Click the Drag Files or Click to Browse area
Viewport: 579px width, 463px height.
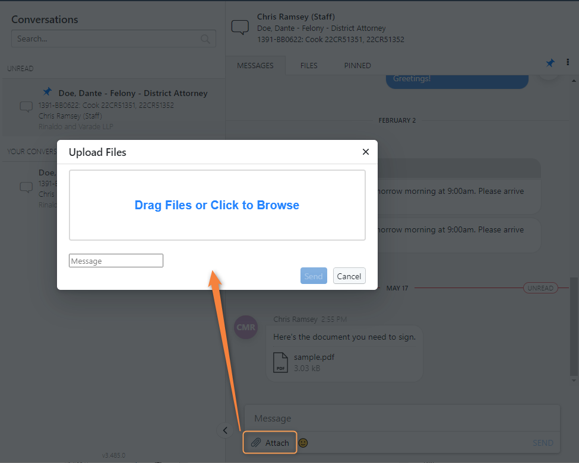[217, 205]
